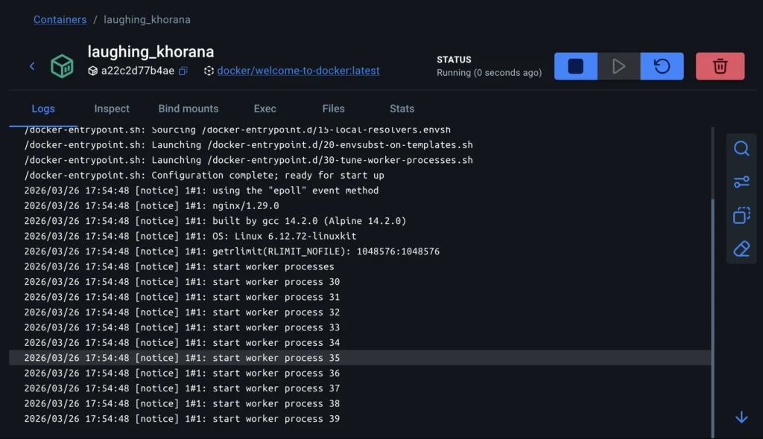The image size is (763, 439).
Task: Navigate to Containers breadcrumb
Action: click(60, 19)
